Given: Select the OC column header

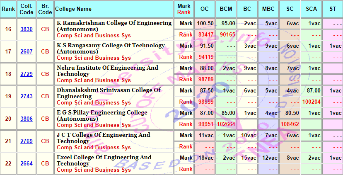Looking at the screenshot, I should point(204,9).
